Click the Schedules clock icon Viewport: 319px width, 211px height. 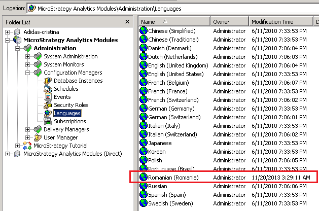pos(48,89)
